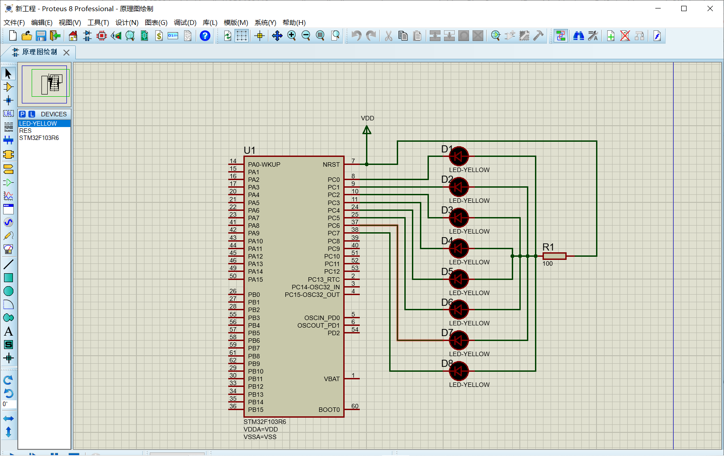Click the VDD power terminal
This screenshot has width=724, height=456.
[x=367, y=130]
